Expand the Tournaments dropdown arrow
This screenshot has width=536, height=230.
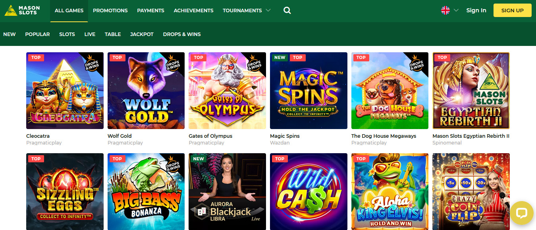[x=268, y=11]
